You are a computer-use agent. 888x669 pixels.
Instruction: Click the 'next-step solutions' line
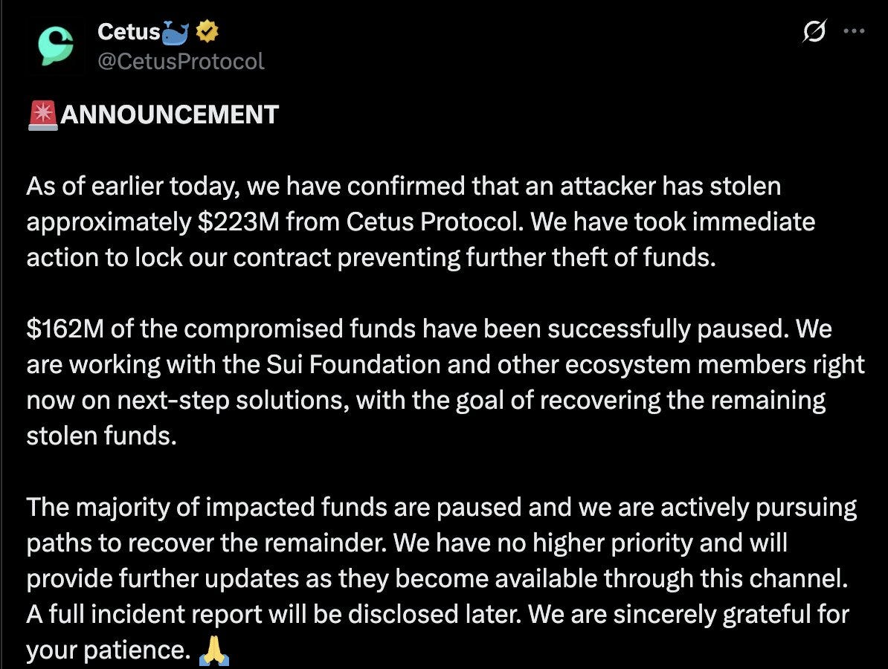[x=426, y=400]
